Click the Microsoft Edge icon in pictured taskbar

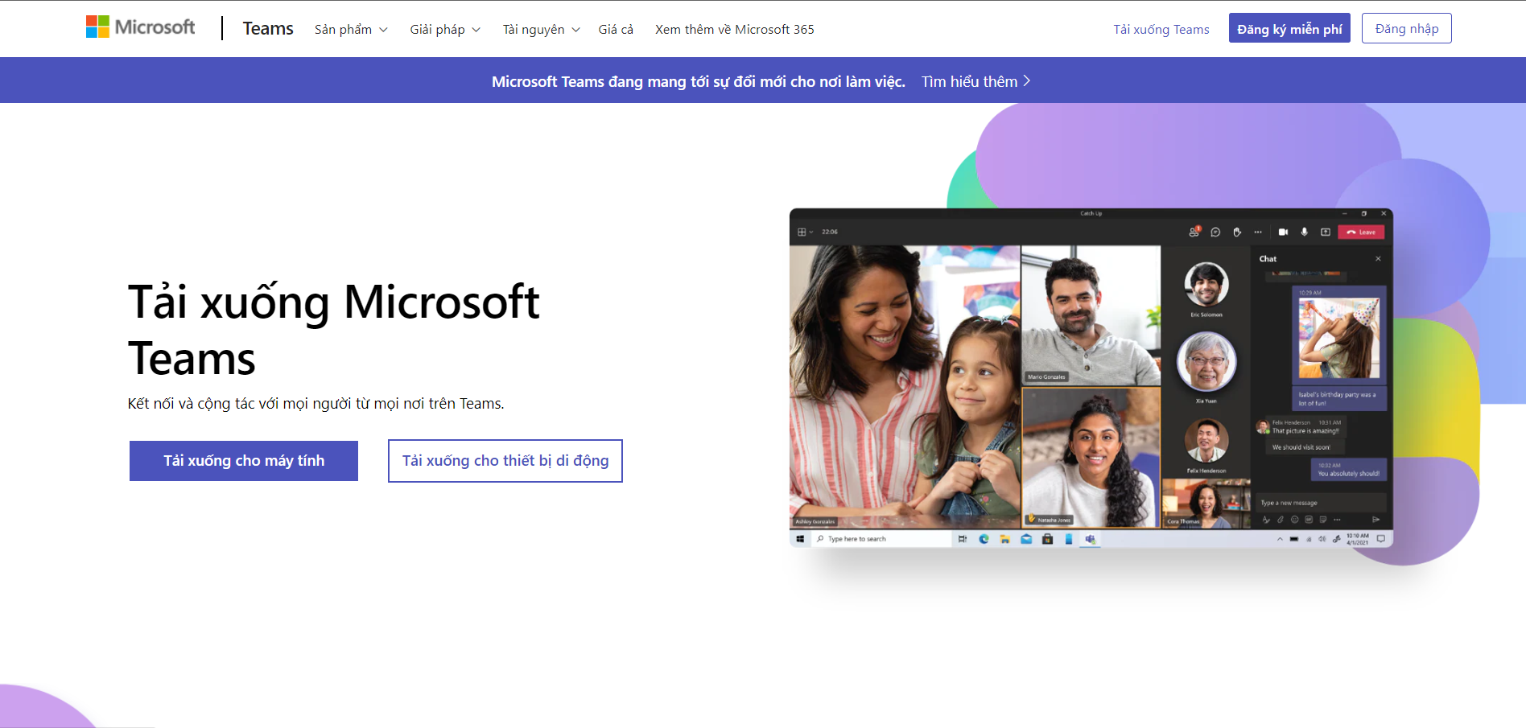click(984, 539)
